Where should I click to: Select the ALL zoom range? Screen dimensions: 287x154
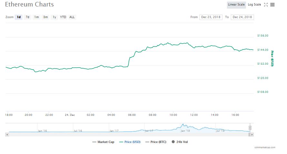tap(72, 17)
